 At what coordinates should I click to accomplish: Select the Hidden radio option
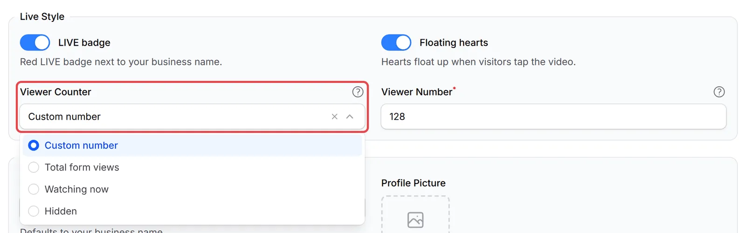[192, 211]
